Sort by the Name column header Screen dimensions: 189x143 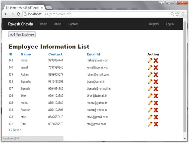pyautogui.click(x=26, y=54)
